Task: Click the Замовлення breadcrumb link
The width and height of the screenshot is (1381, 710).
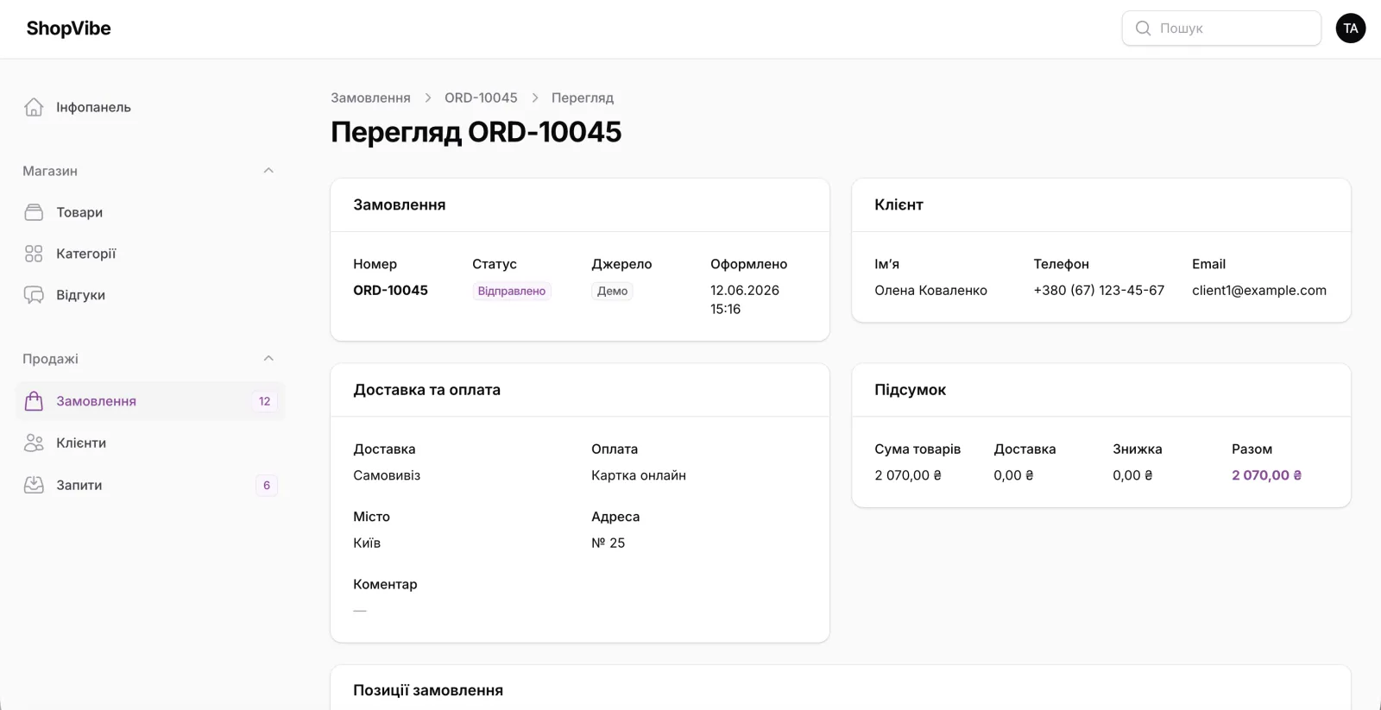Action: point(370,97)
